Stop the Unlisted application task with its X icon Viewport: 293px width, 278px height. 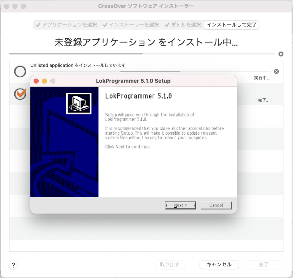pos(276,72)
